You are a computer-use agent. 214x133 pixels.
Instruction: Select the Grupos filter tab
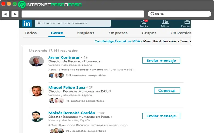149,33
